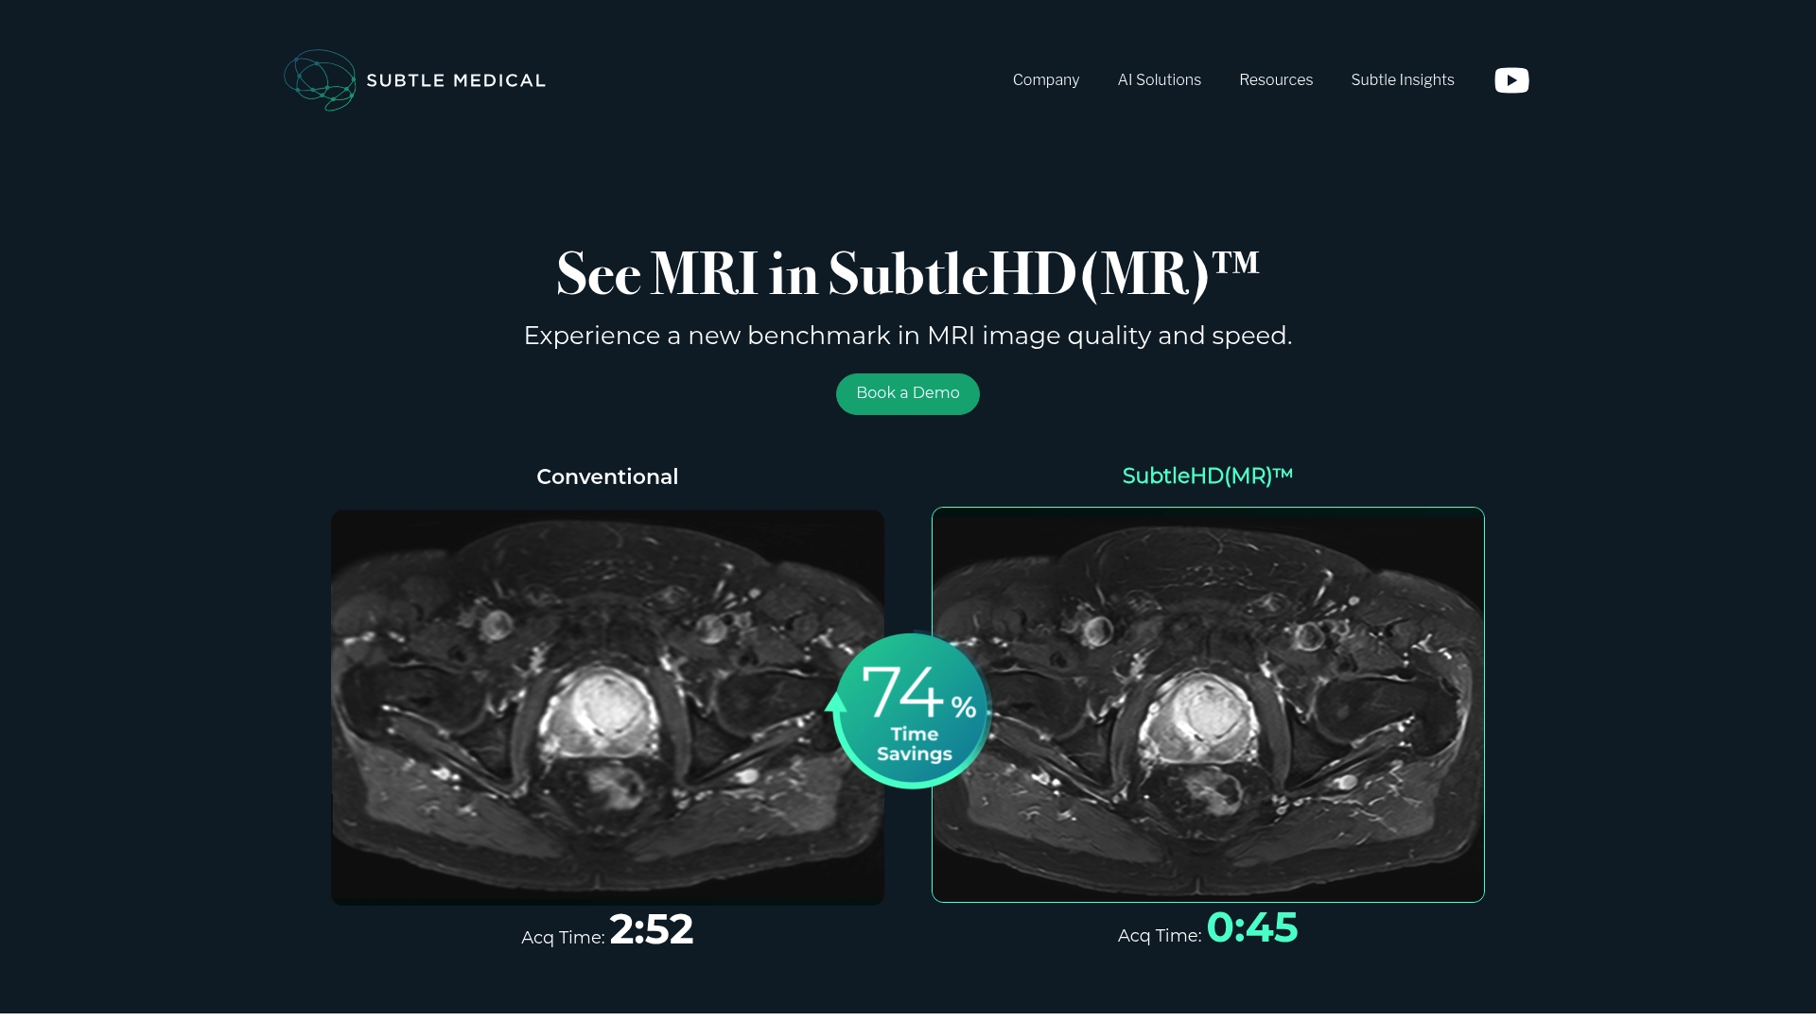Open the Company dropdown in the header
The width and height of the screenshot is (1816, 1021).
pos(1046,80)
